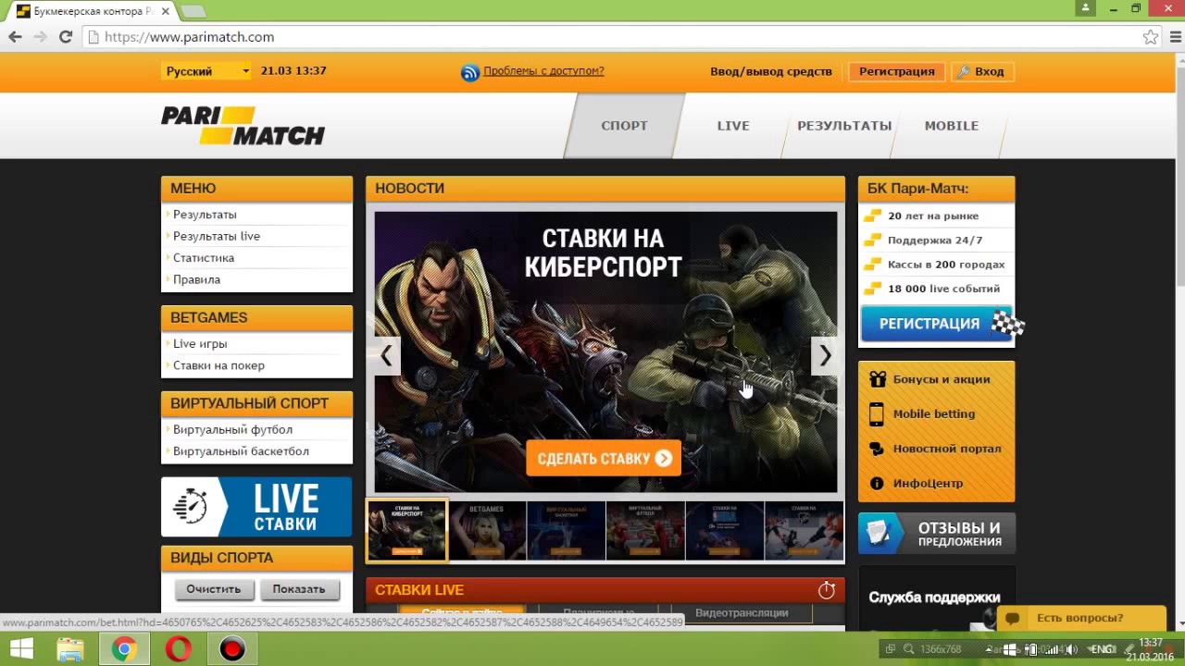The height and width of the screenshot is (666, 1185).
Task: Go to next news slide arrow
Action: click(x=825, y=355)
